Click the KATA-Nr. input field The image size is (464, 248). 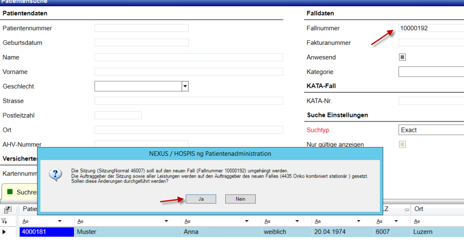click(431, 101)
